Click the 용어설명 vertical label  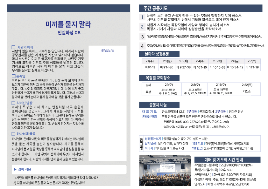141,143
